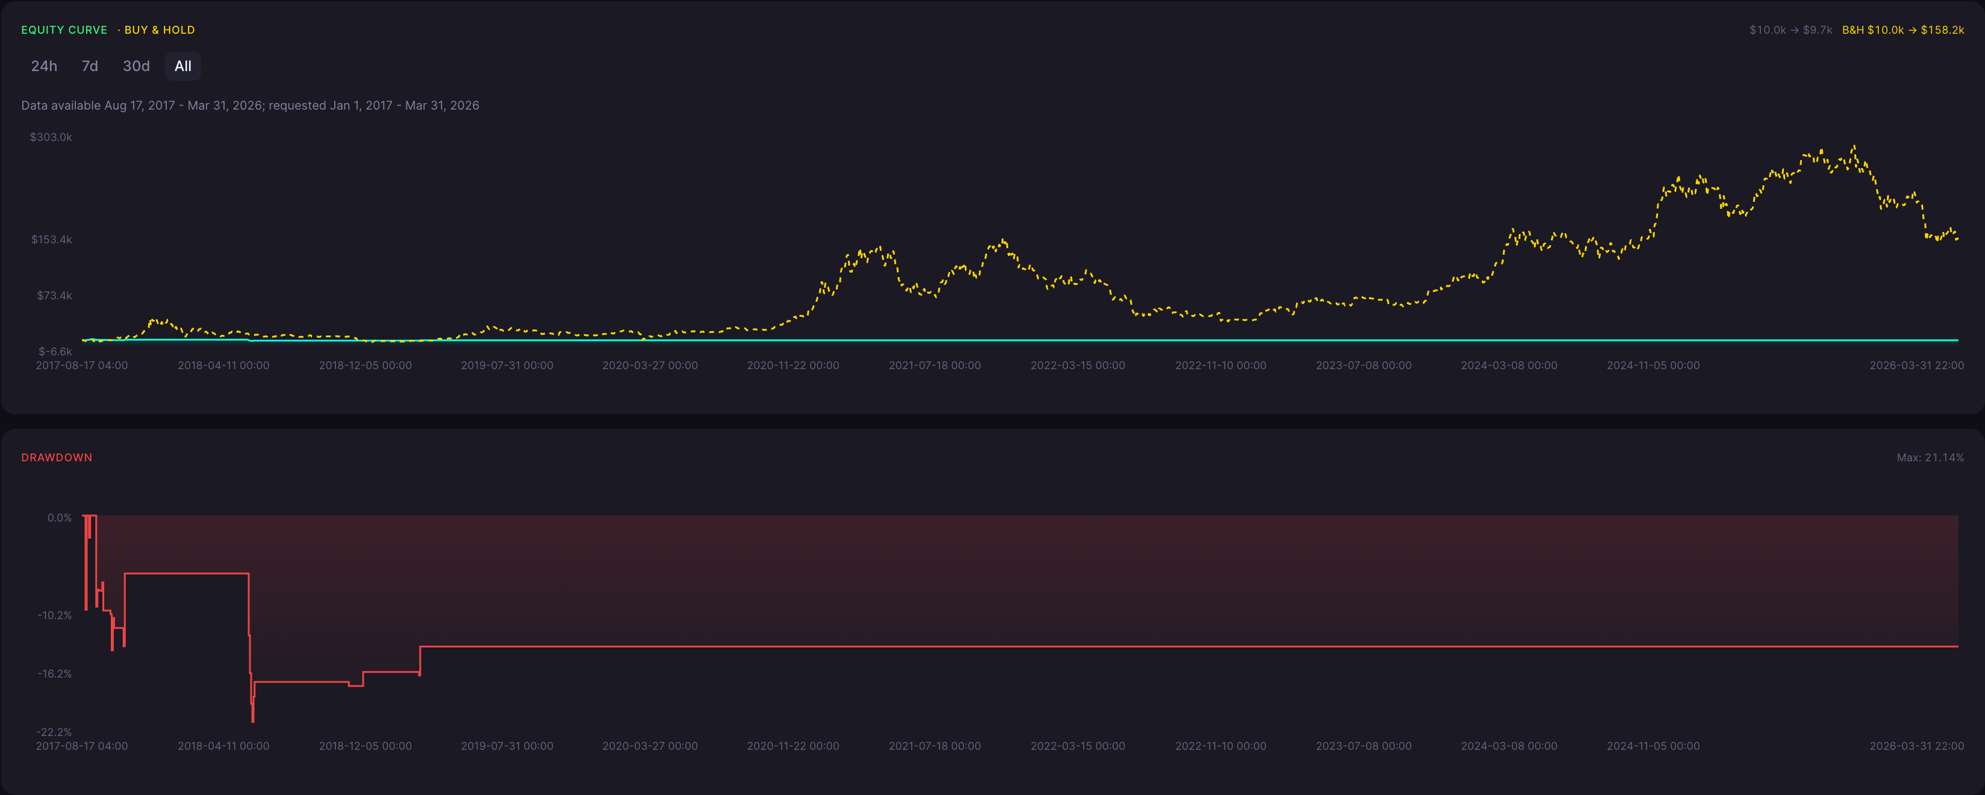Choose the 30d range tab

[136, 66]
